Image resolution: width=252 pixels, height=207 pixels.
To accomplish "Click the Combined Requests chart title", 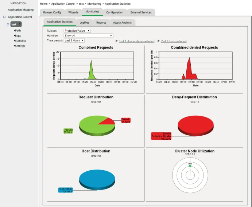I will (x=96, y=47).
